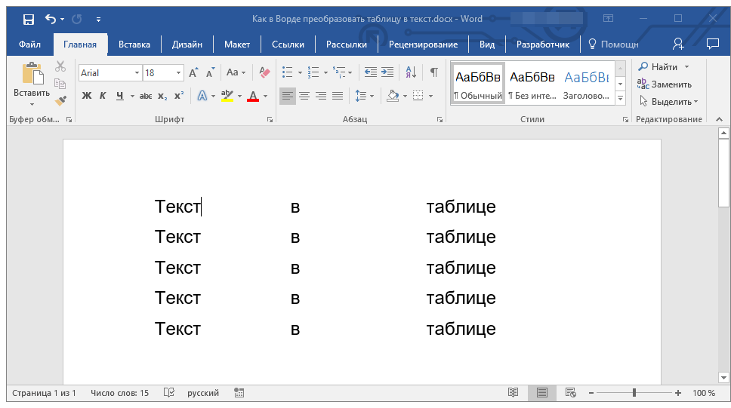731x408 pixels.
Task: Expand the line spacing dropdown
Action: [372, 96]
